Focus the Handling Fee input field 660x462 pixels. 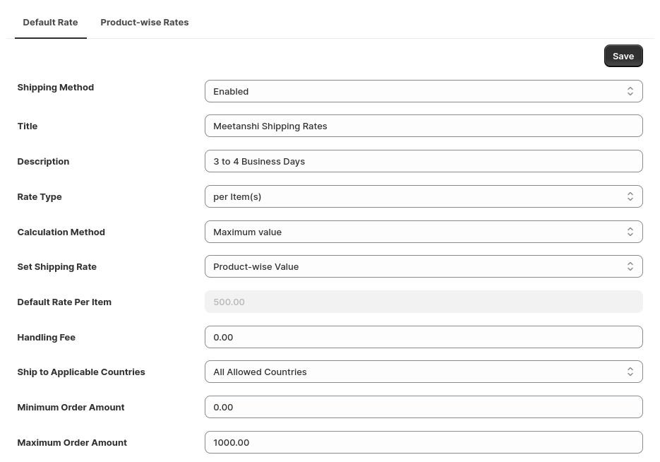pos(424,338)
